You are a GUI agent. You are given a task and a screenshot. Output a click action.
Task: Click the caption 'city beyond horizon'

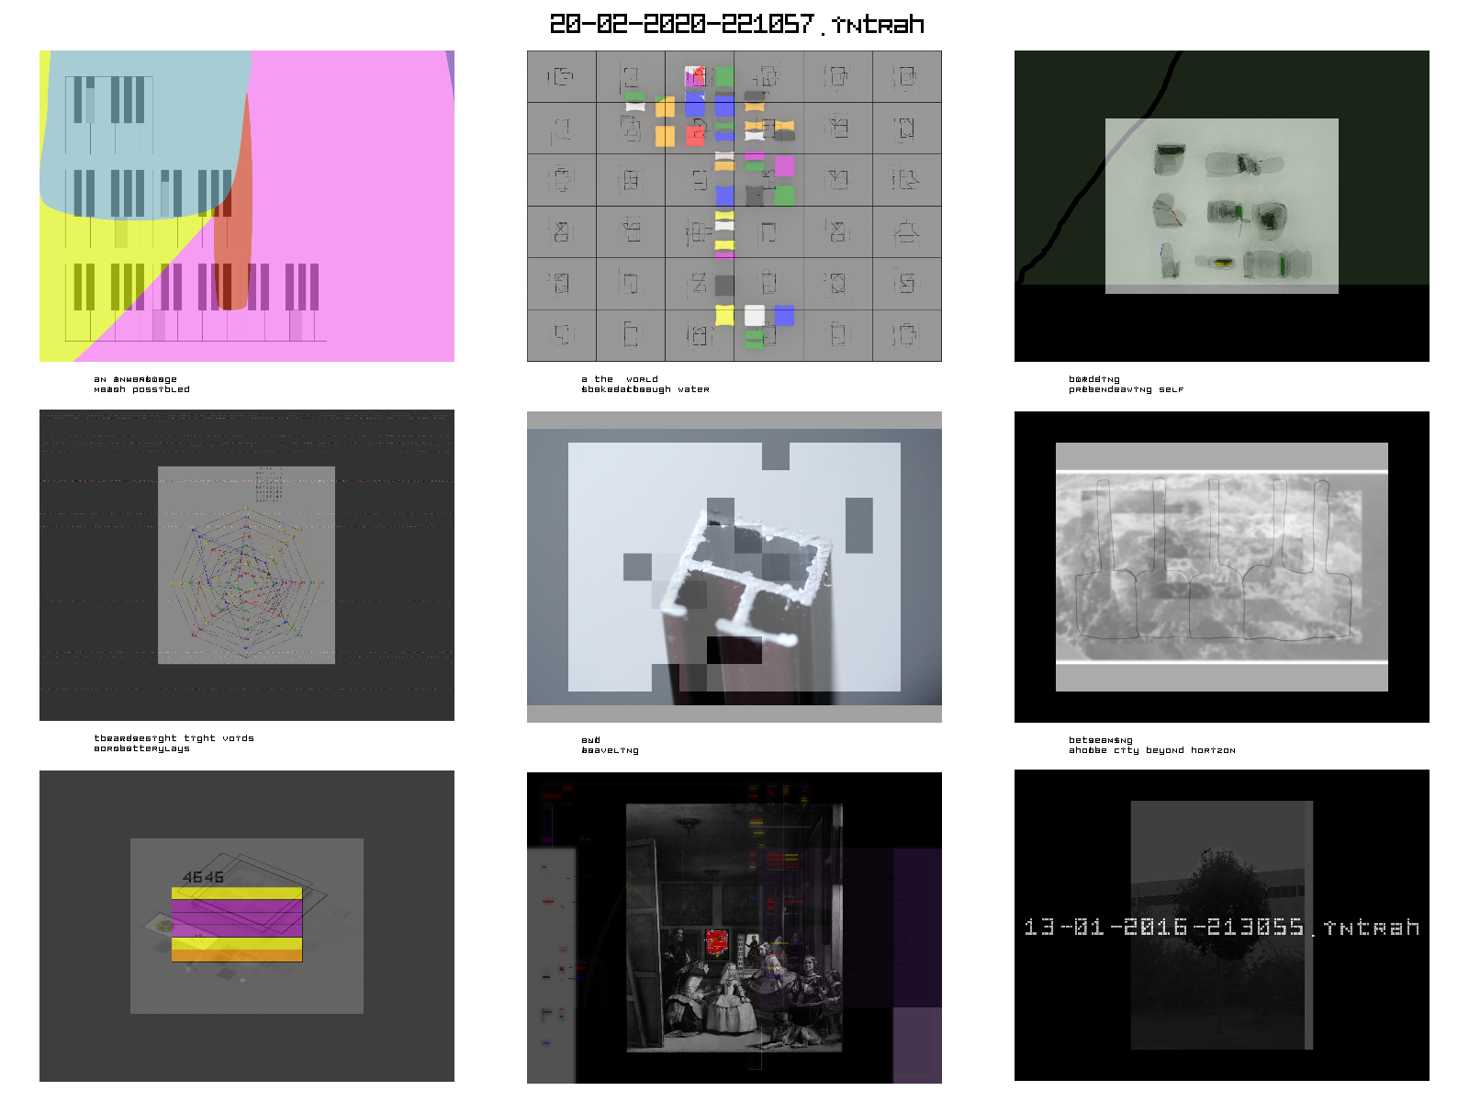point(1151,750)
